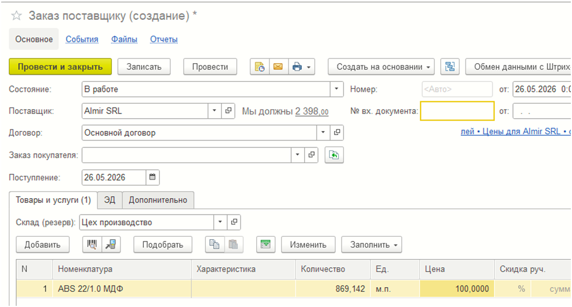
Task: Open the reminder/event icon next to Провести
Action: click(260, 67)
